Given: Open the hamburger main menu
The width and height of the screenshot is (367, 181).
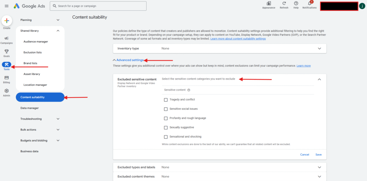Looking at the screenshot, I should [x=6, y=6].
